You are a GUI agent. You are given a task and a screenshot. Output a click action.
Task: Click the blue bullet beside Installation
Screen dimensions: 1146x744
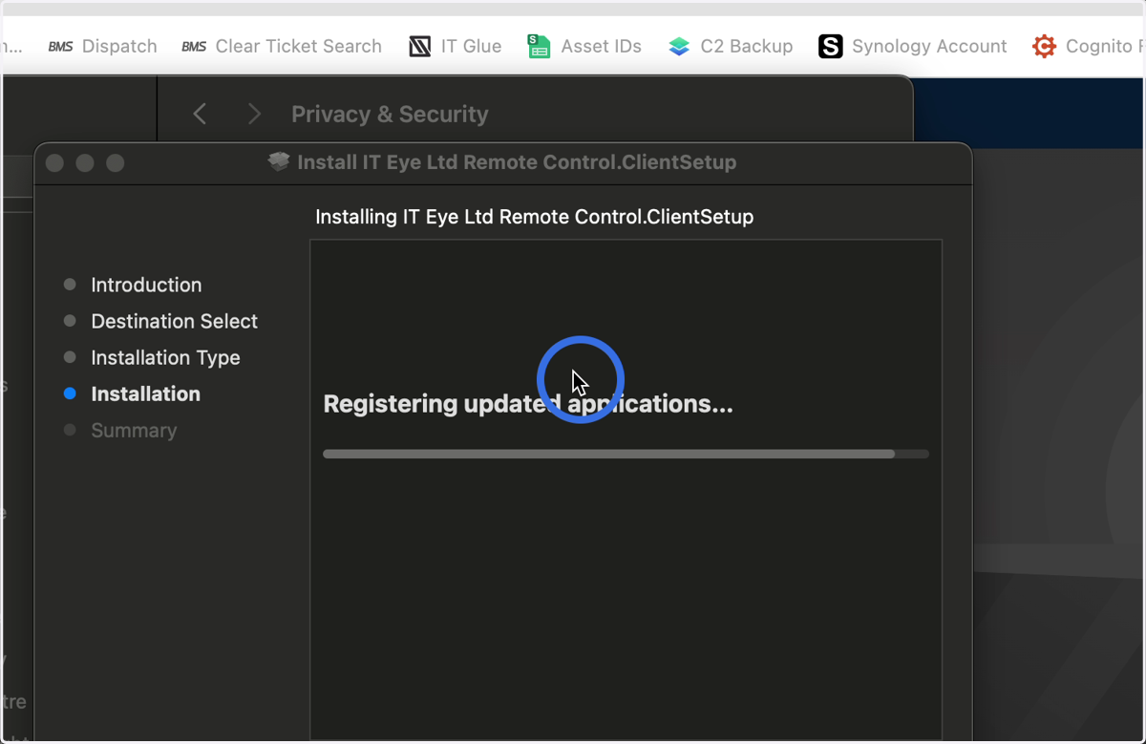coord(70,393)
